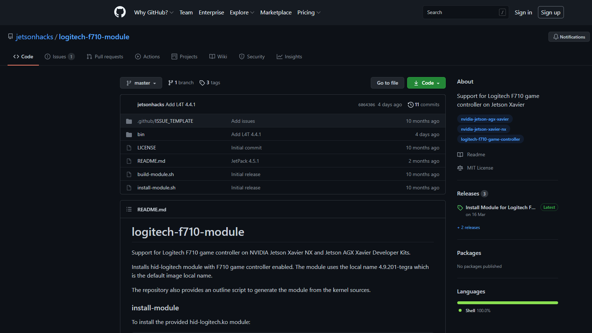This screenshot has height=333, width=592.
Task: Open the JetPack 4.5.1 commit message
Action: (x=245, y=161)
